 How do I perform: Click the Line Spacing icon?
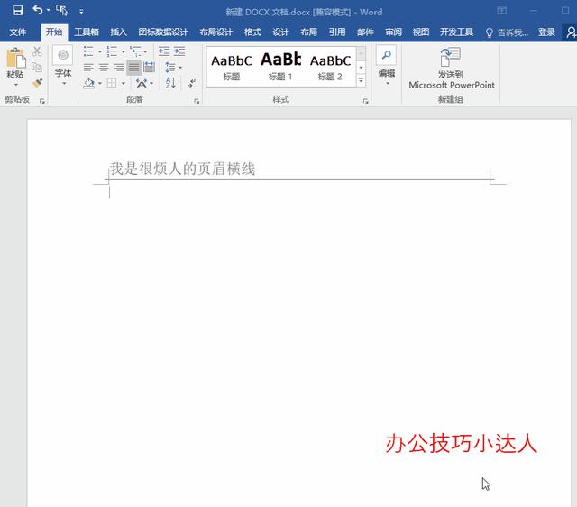coord(170,67)
